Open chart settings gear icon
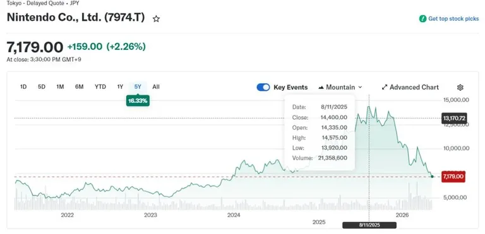Viewport: 485px width, 234px height. click(x=460, y=88)
